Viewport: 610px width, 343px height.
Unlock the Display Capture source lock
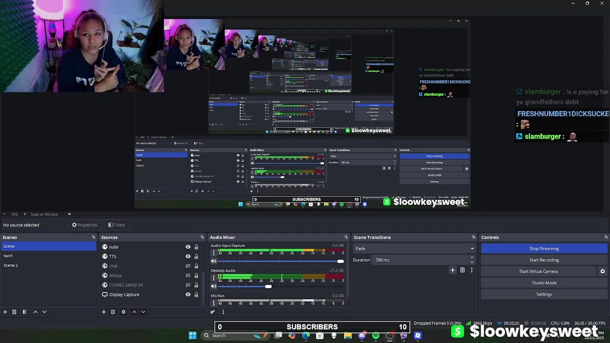[196, 294]
